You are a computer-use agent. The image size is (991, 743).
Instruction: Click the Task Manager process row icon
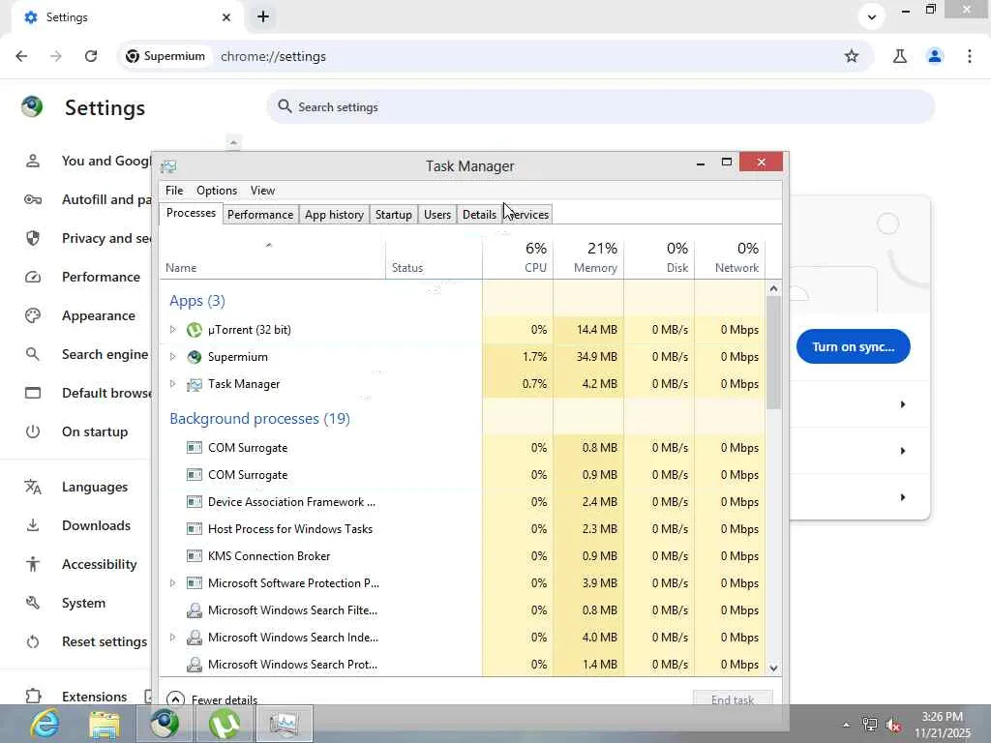tap(194, 384)
